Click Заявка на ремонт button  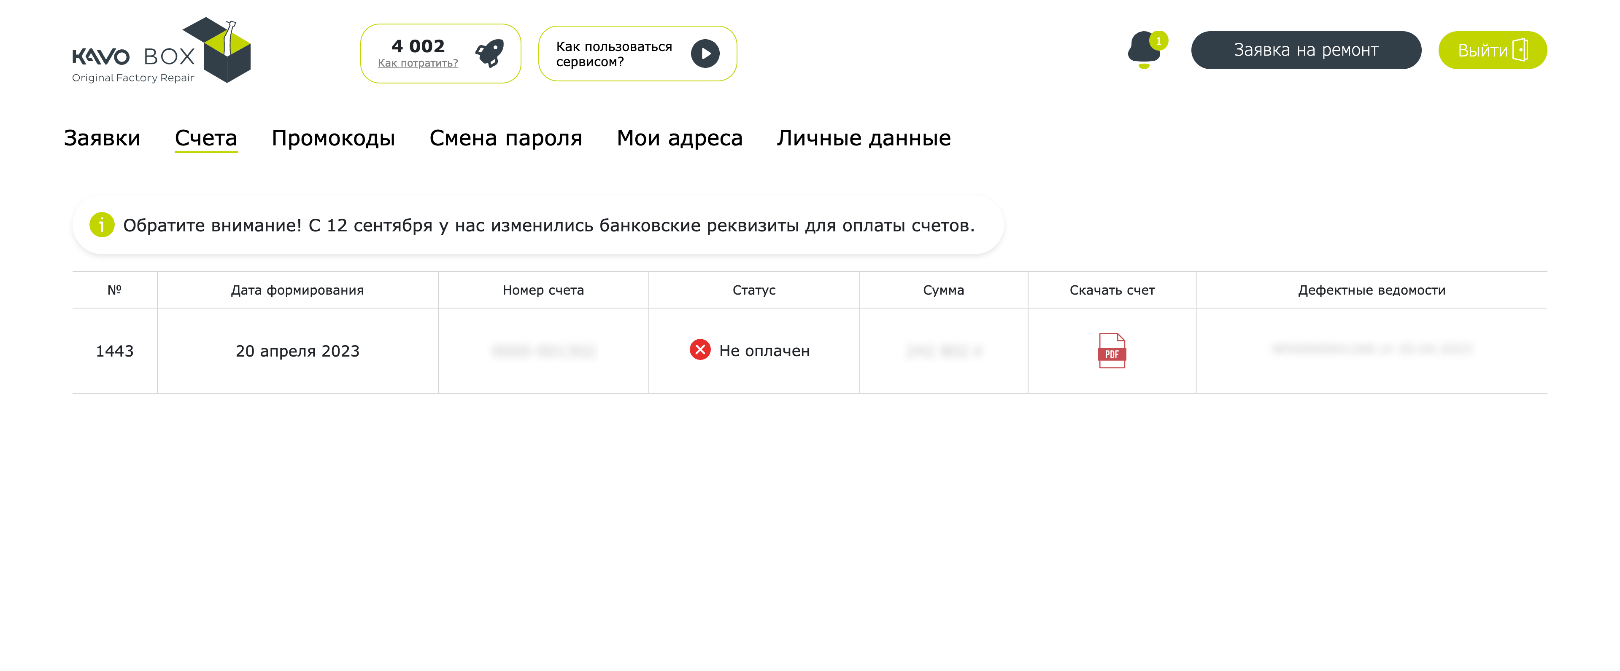click(x=1306, y=50)
